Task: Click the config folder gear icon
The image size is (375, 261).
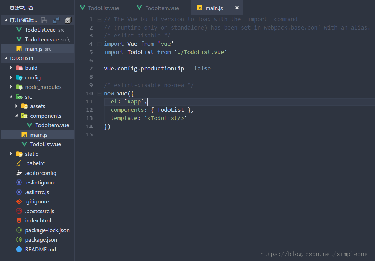Action: (x=19, y=78)
